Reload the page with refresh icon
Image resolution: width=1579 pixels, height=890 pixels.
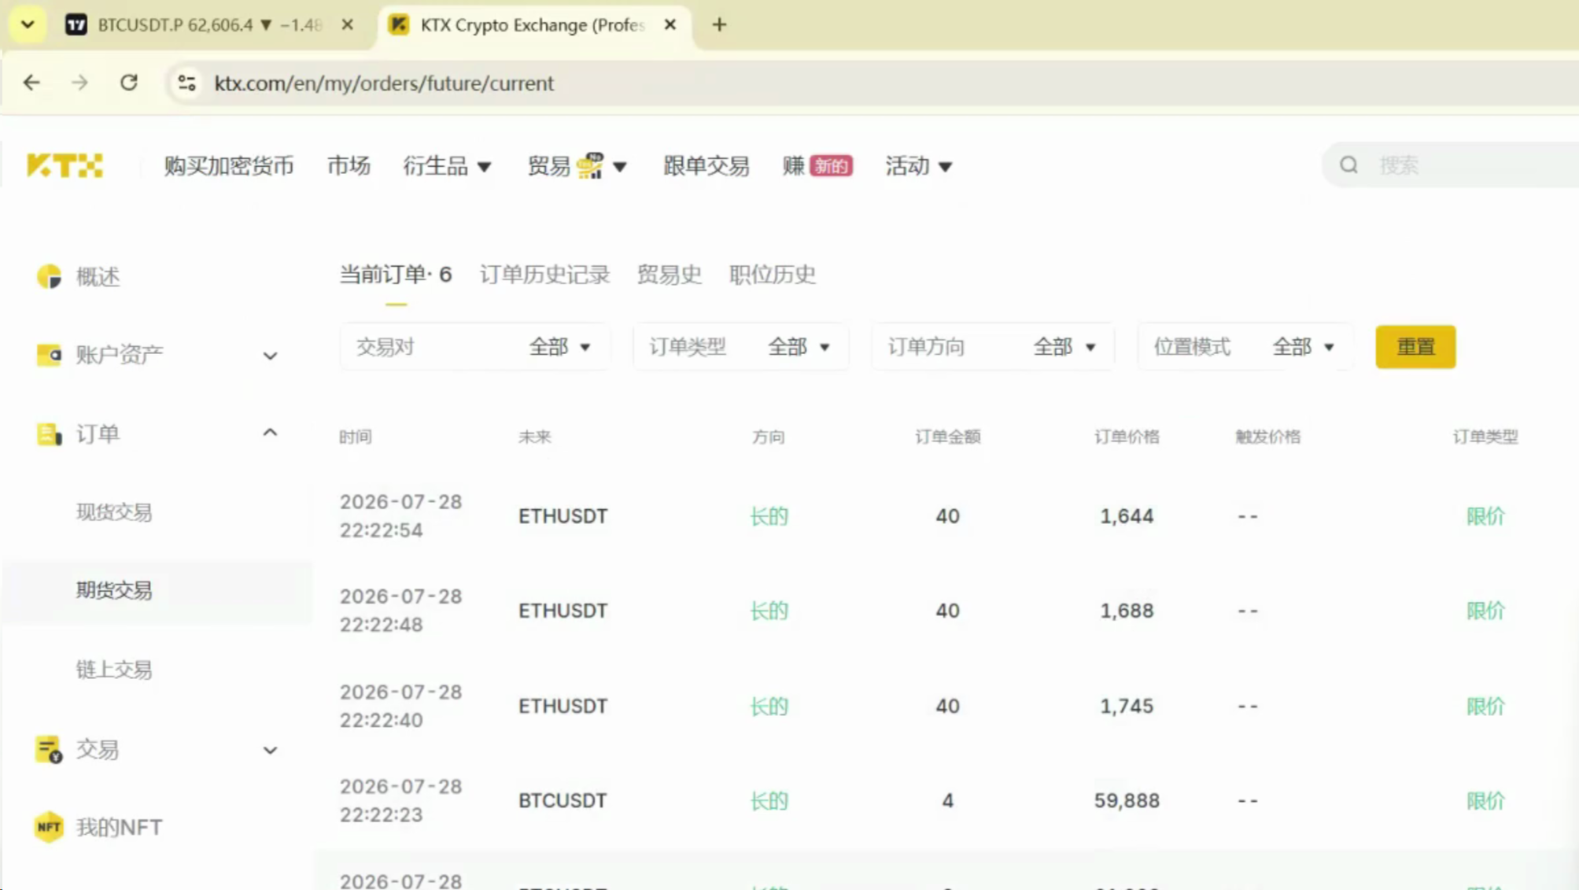pyautogui.click(x=129, y=83)
